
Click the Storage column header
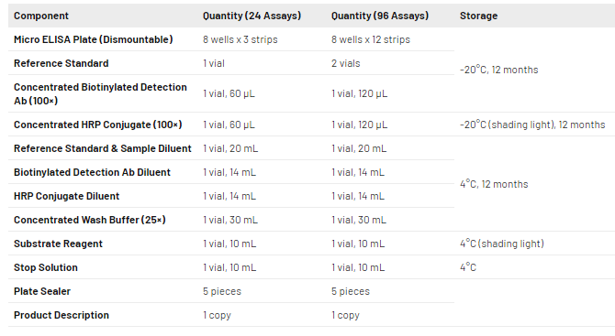point(478,16)
